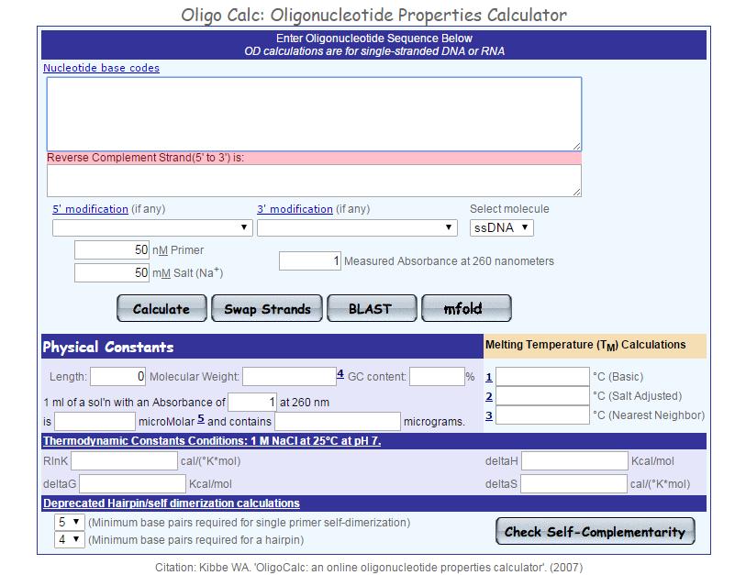Click the Measured Absorbance at 260 nm field
The image size is (746, 575).
tap(310, 261)
